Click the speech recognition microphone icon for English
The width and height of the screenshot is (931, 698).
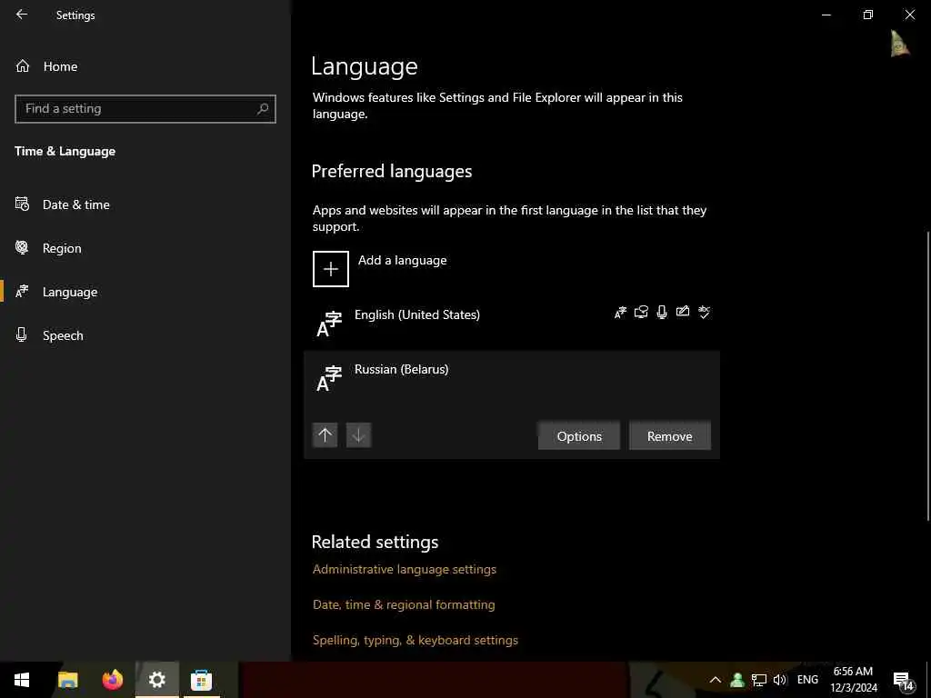pyautogui.click(x=662, y=313)
